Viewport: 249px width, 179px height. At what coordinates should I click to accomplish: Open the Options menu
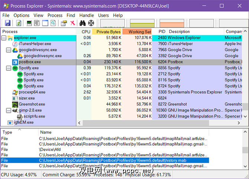tap(22, 15)
